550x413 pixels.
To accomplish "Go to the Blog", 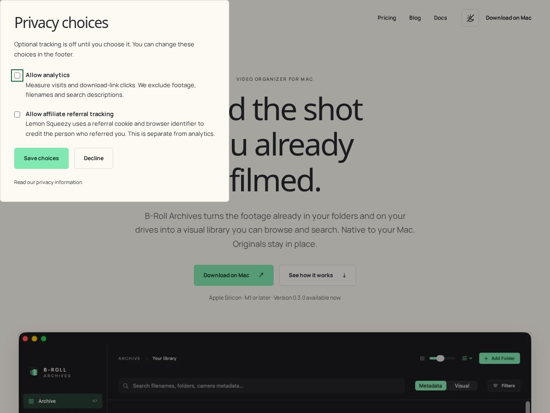I will coord(415,18).
